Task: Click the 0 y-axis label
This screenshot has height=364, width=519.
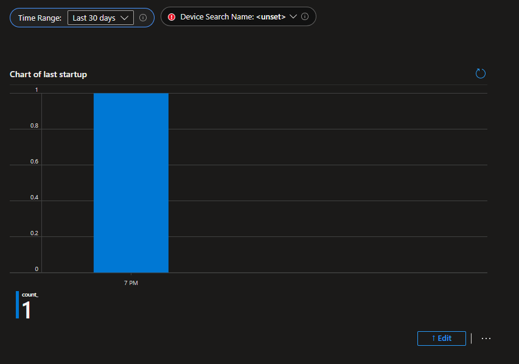Action: [37, 269]
